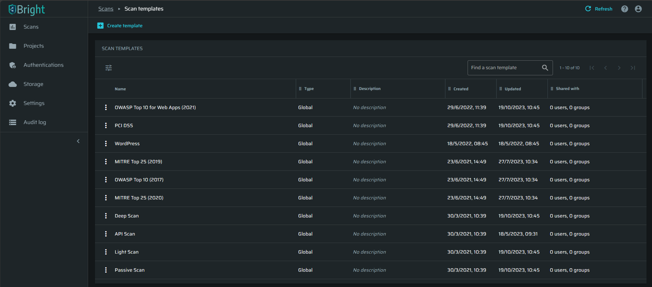The width and height of the screenshot is (652, 287).
Task: Click the Shared with column header
Action: point(567,89)
